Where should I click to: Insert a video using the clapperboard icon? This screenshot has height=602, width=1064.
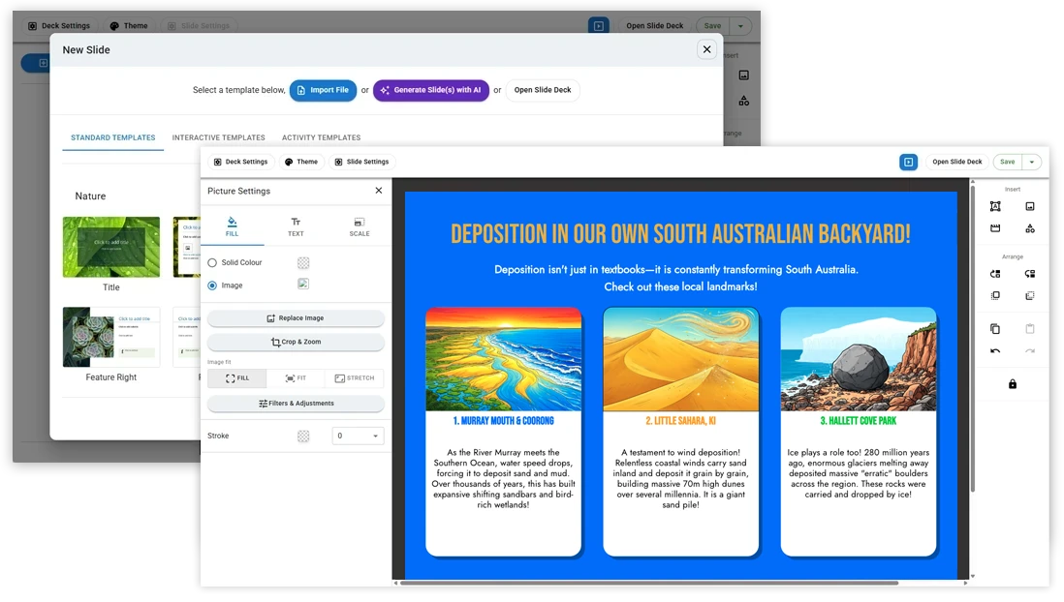[x=995, y=228]
